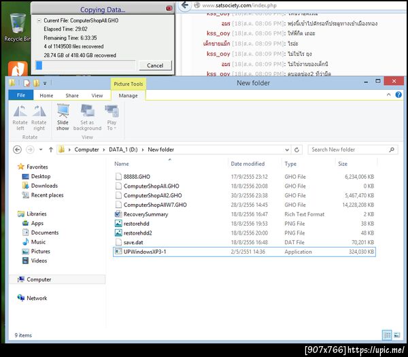Click the forward arrow in Explorer
The width and height of the screenshot is (408, 357).
pos(30,150)
